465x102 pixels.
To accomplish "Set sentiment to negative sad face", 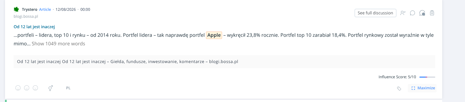I will pyautogui.click(x=35, y=88).
